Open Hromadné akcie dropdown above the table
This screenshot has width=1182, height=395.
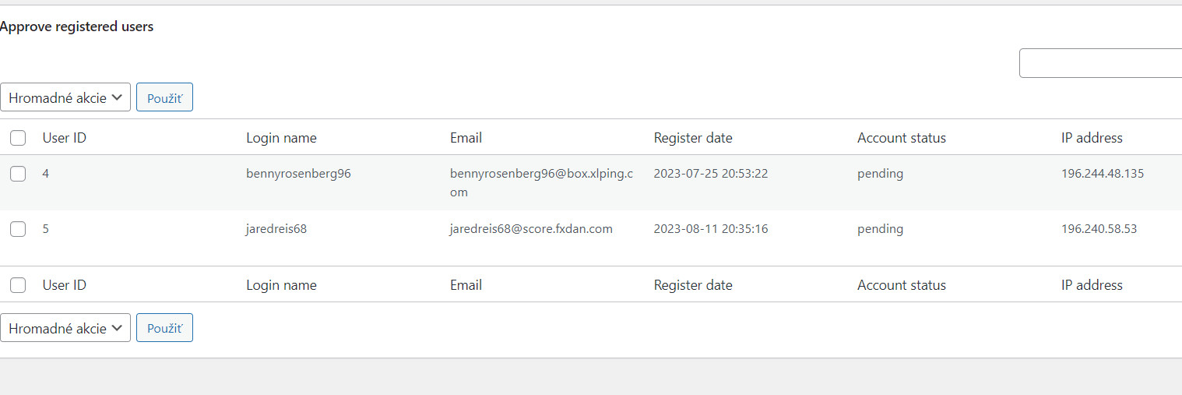pyautogui.click(x=65, y=97)
